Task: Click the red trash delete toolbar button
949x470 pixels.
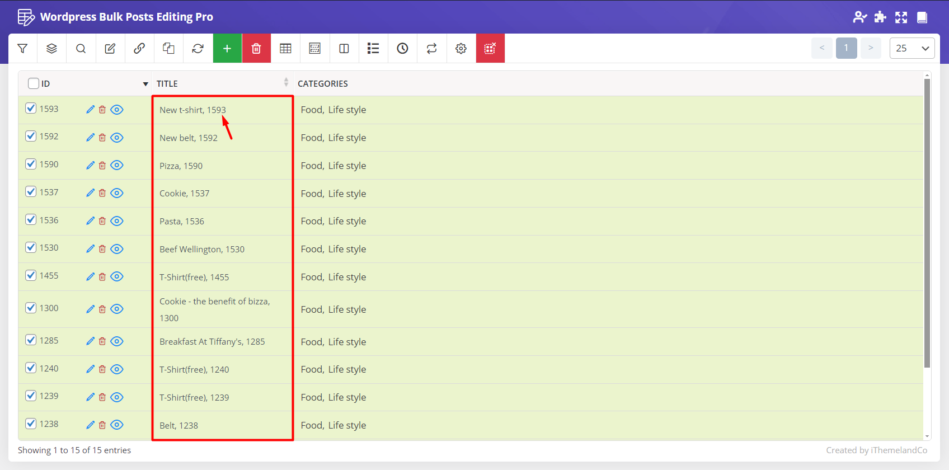Action: pos(256,49)
